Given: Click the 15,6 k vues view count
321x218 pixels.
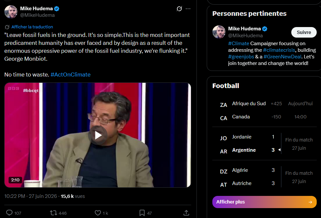Looking at the screenshot, I should 73,196.
